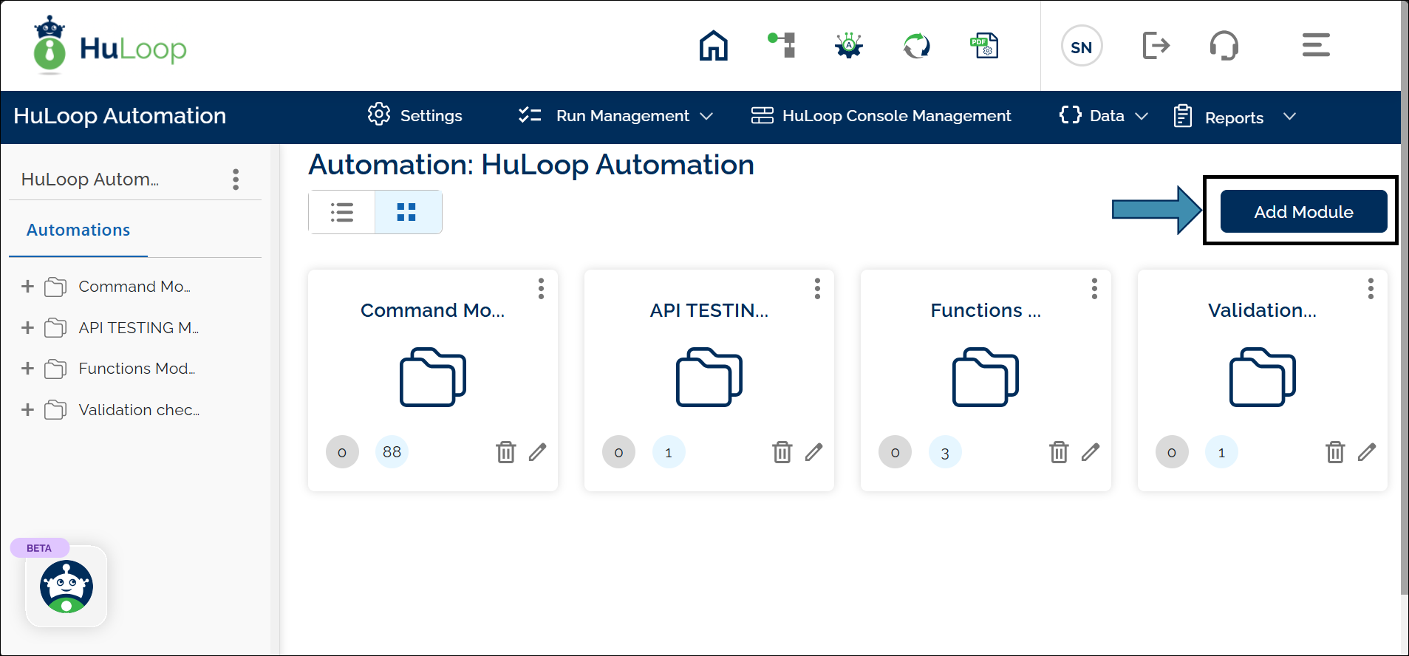The image size is (1409, 656).
Task: Click the logout icon beside SN avatar
Action: tap(1156, 46)
